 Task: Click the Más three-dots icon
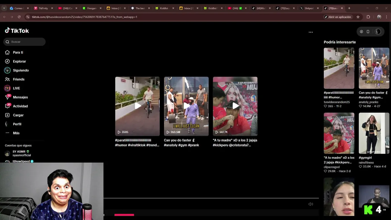click(x=7, y=133)
